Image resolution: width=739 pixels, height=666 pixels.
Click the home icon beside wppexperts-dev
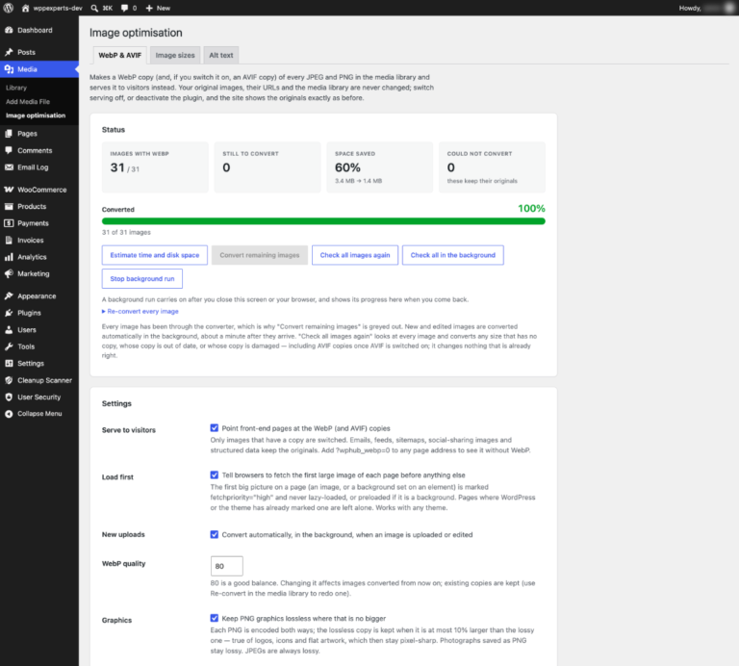[25, 8]
